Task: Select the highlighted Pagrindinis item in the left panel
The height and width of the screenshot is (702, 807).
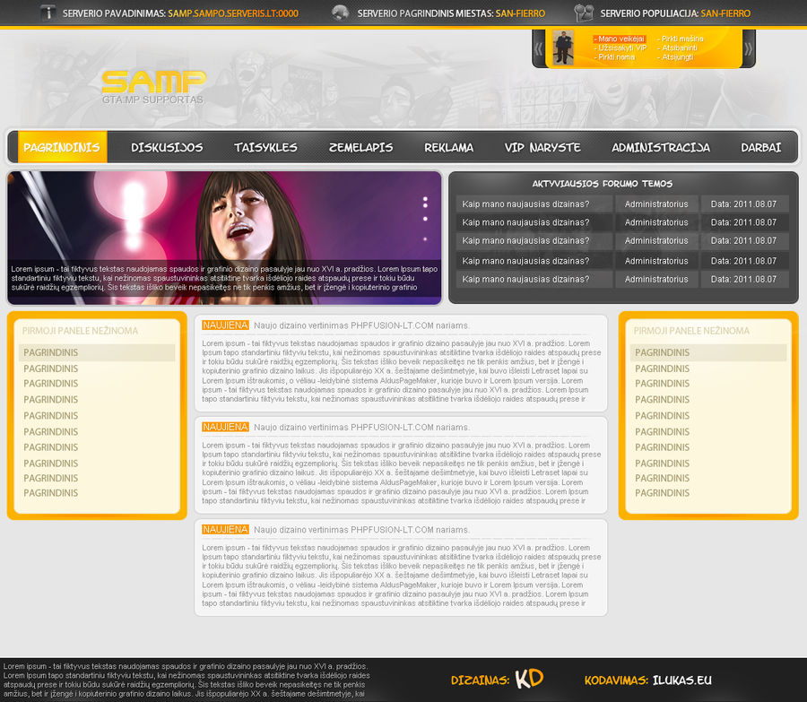Action: point(97,352)
